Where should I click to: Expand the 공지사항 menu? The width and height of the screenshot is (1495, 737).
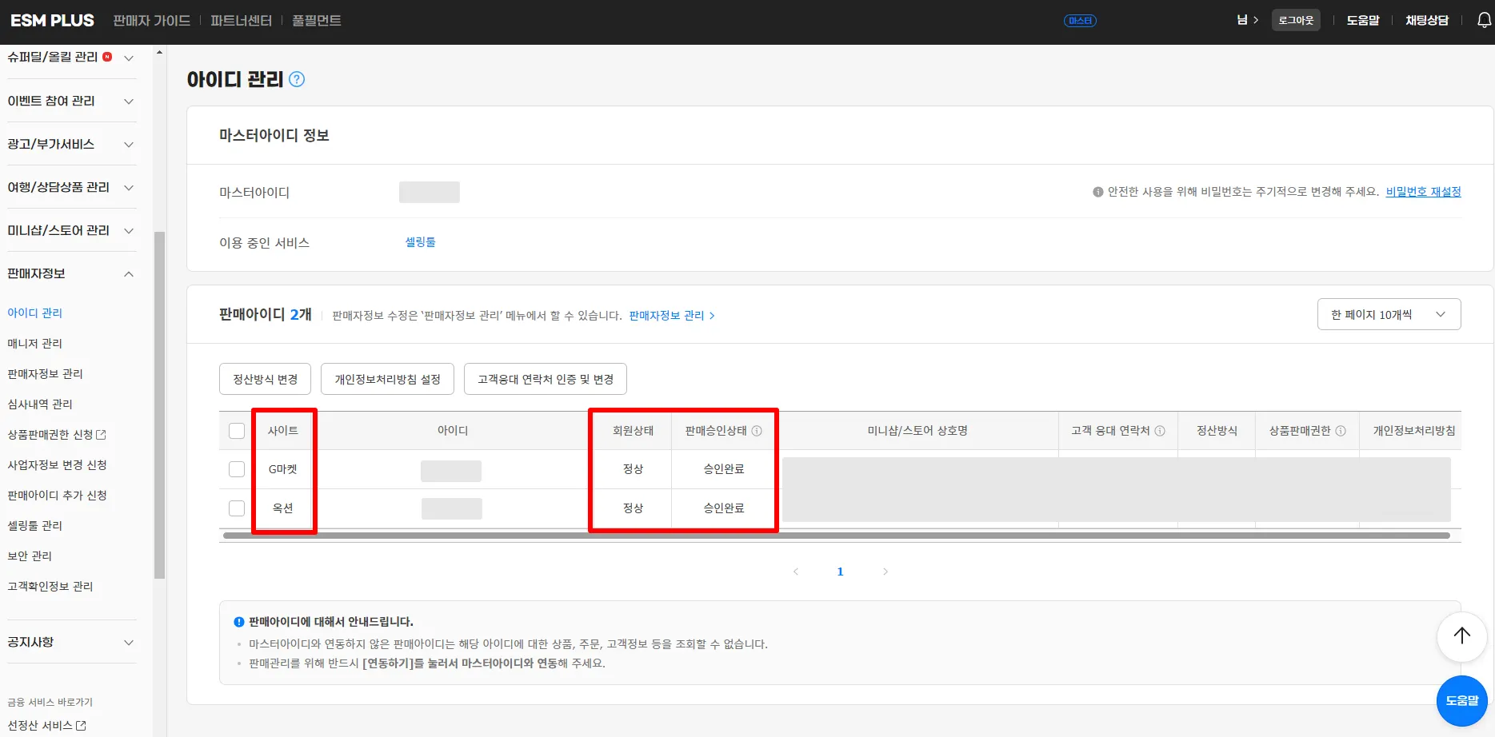(x=129, y=643)
